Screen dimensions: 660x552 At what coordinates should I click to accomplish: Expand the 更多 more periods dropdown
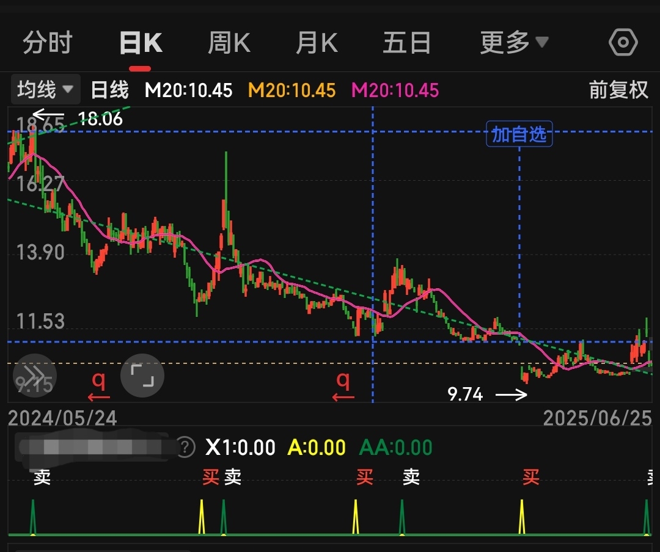[515, 43]
